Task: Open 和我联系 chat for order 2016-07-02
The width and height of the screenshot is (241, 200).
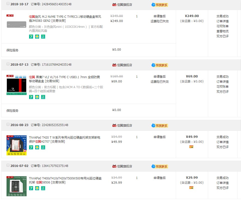Action: pyautogui.click(x=160, y=166)
